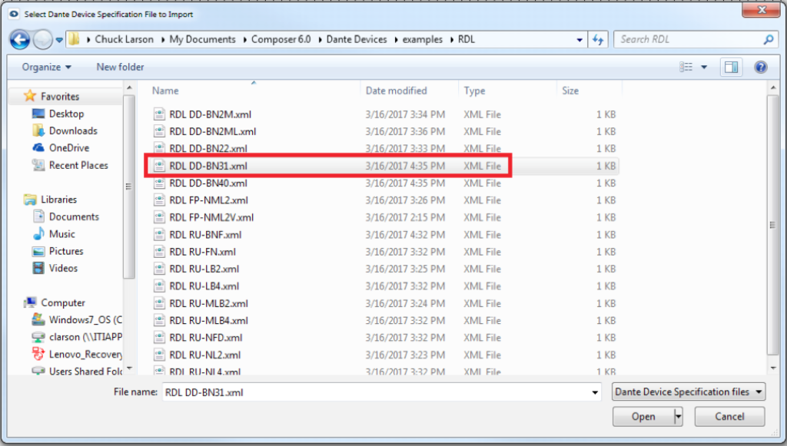Screen dimensions: 787x446
Task: Click the Back navigation arrow
Action: [x=19, y=39]
